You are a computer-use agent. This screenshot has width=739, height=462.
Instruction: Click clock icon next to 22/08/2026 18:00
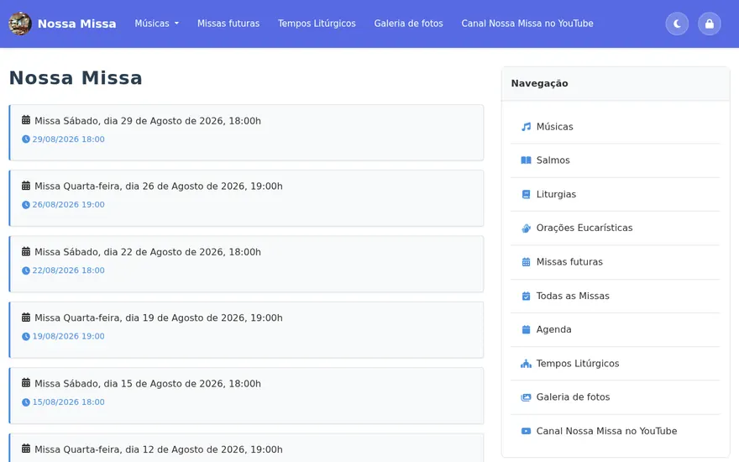click(x=26, y=270)
